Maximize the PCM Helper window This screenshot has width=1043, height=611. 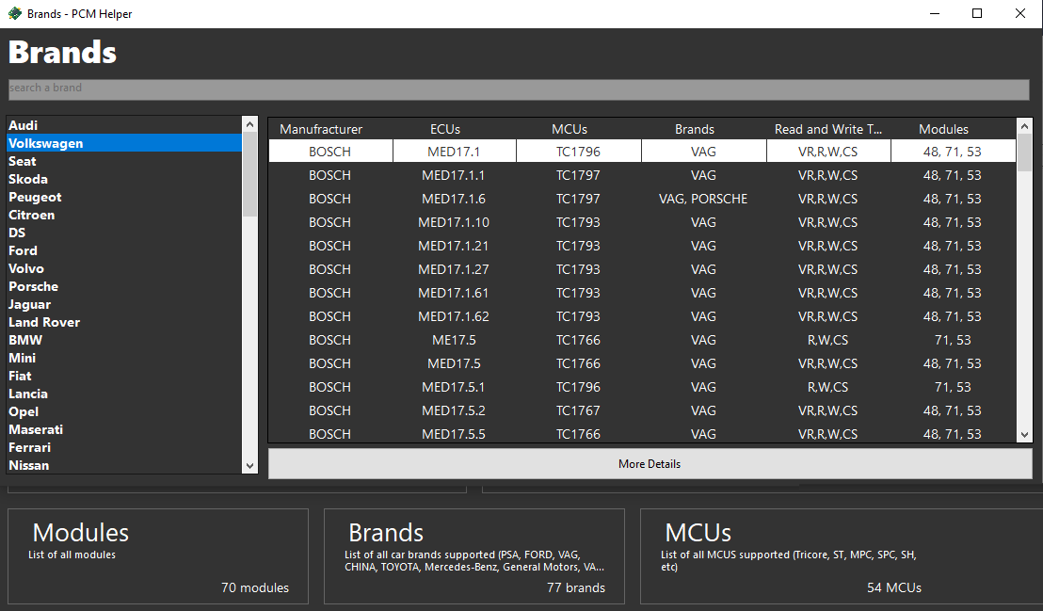tap(977, 13)
